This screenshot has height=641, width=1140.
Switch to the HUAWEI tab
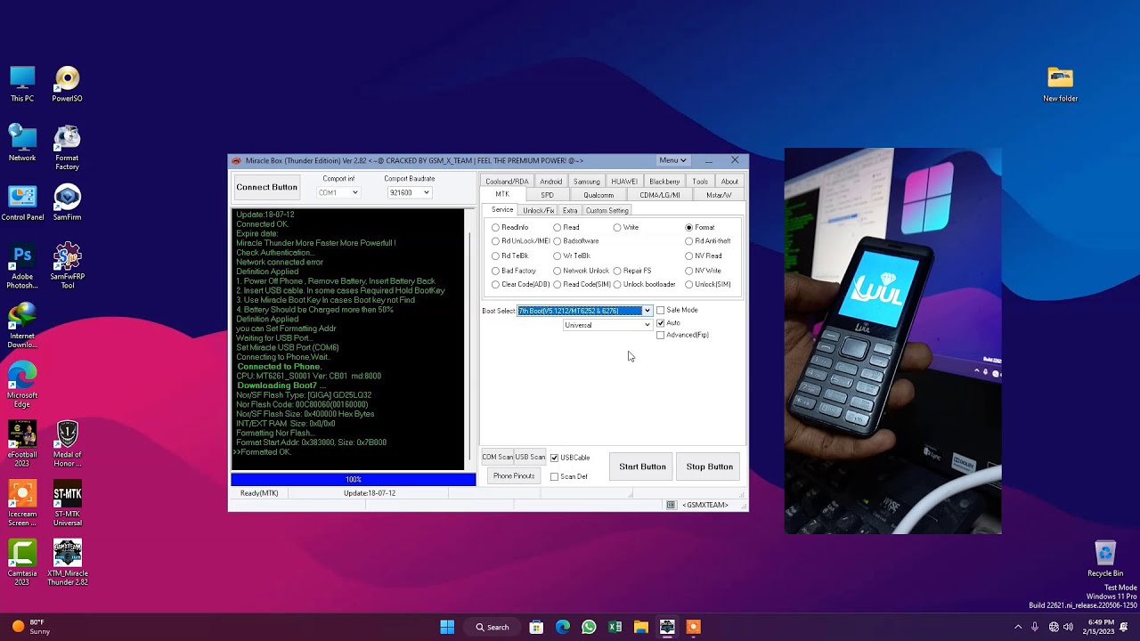click(624, 182)
